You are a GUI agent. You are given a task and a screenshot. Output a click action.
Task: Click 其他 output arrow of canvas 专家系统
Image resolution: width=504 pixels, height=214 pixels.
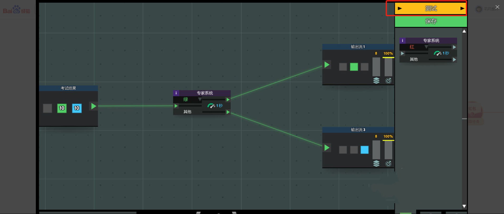[228, 112]
